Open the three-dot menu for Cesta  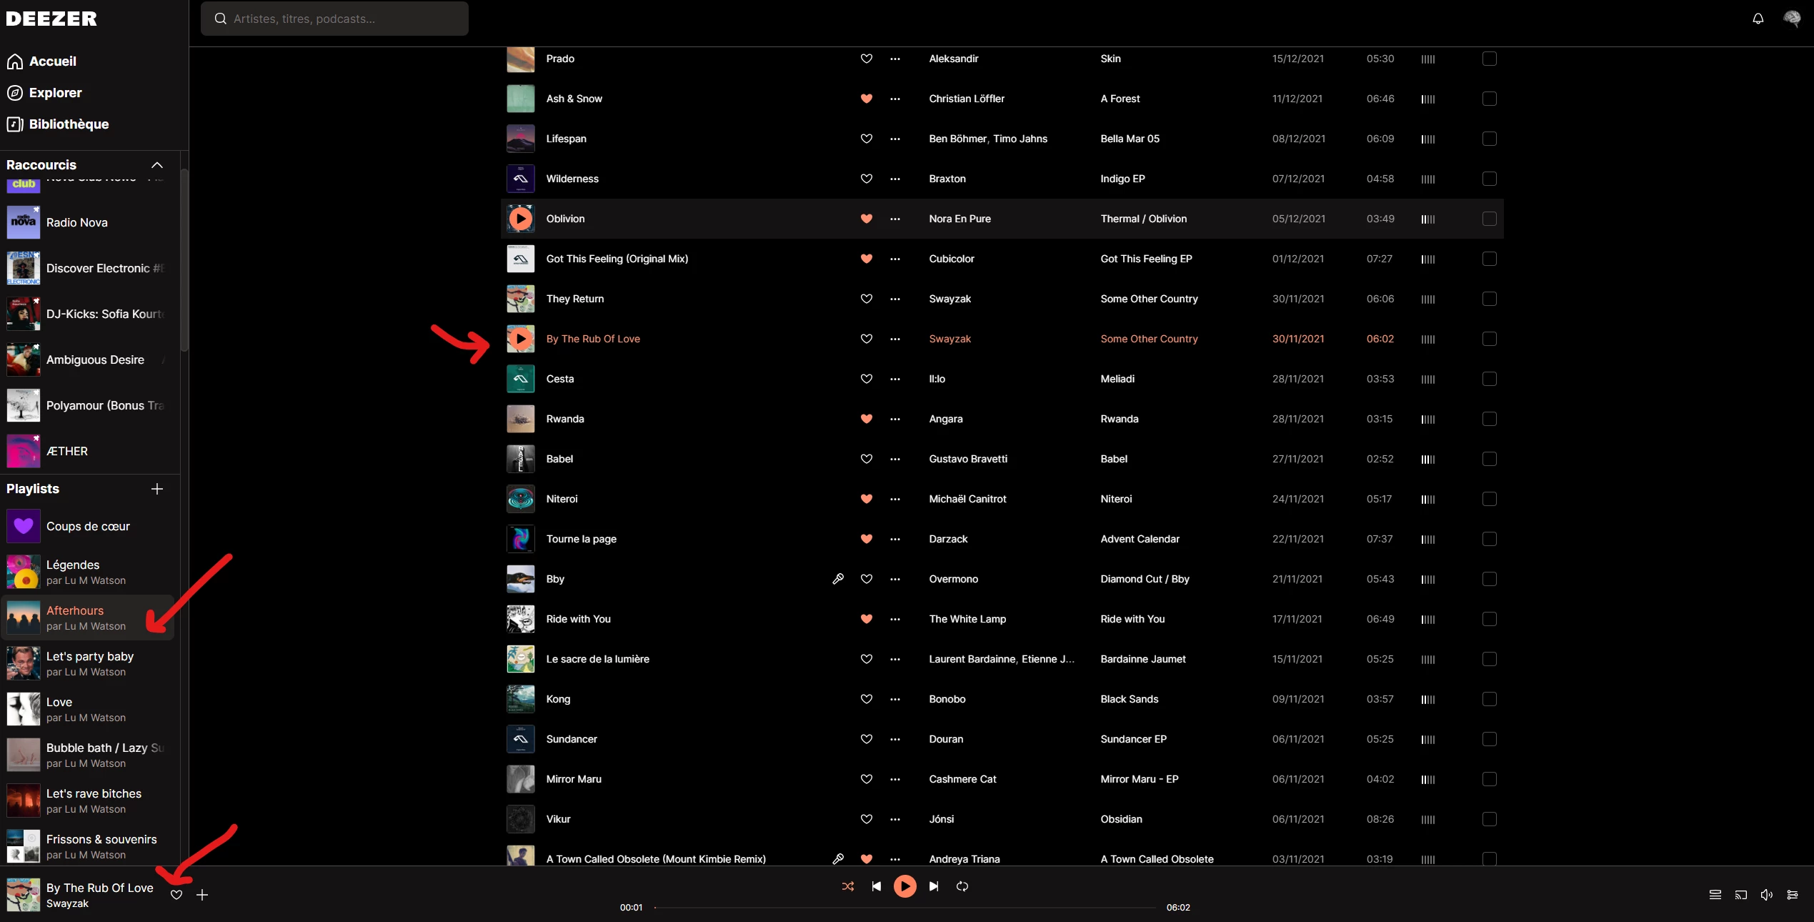[895, 379]
